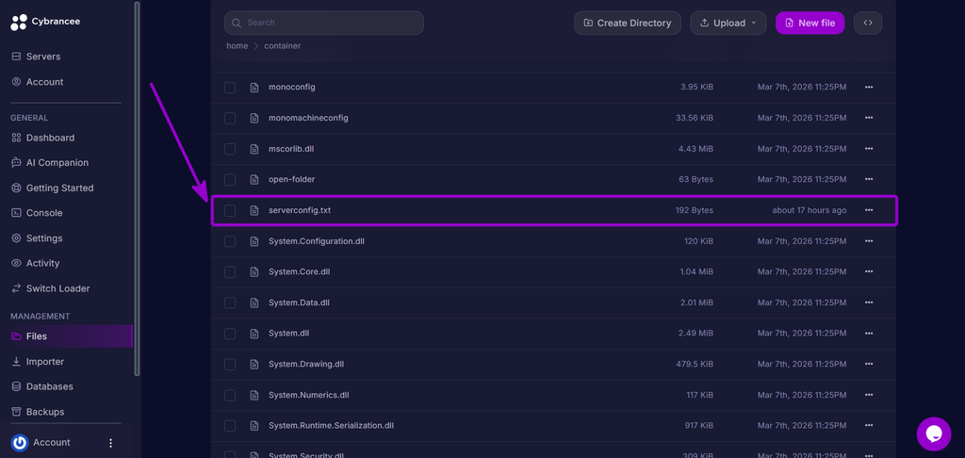Viewport: 965px width, 458px height.
Task: Open System.Runtime.Serialization.dll row options menu
Action: (869, 426)
